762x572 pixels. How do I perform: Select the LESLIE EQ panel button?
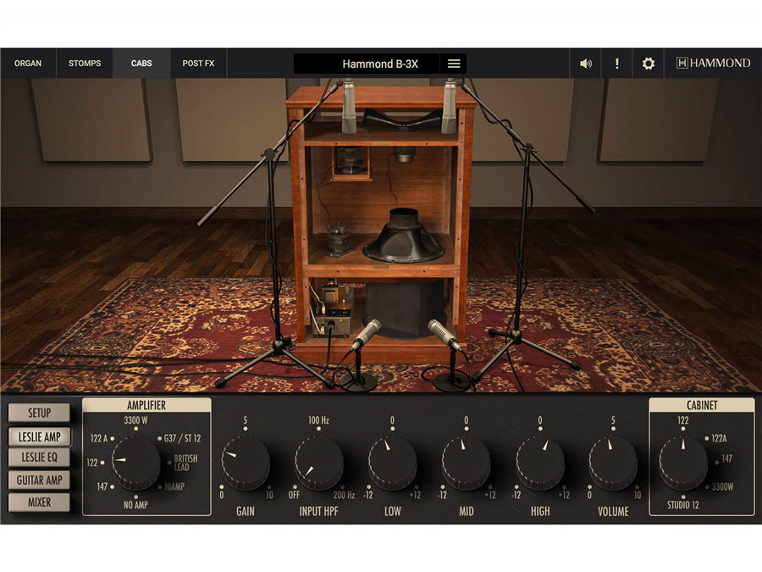(x=40, y=458)
